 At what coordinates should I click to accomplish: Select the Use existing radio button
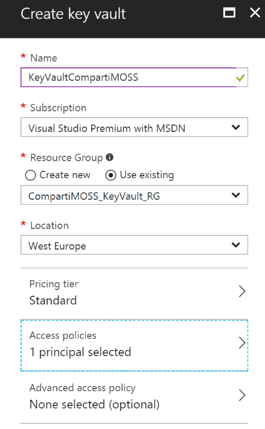pos(111,175)
